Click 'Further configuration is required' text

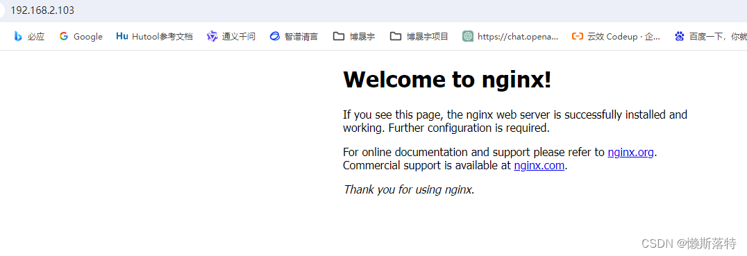point(469,128)
